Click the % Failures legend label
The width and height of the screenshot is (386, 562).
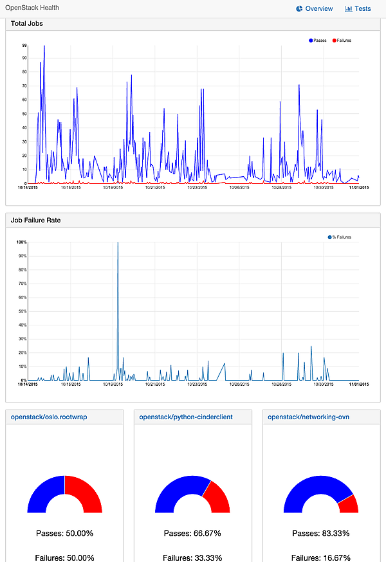(342, 237)
